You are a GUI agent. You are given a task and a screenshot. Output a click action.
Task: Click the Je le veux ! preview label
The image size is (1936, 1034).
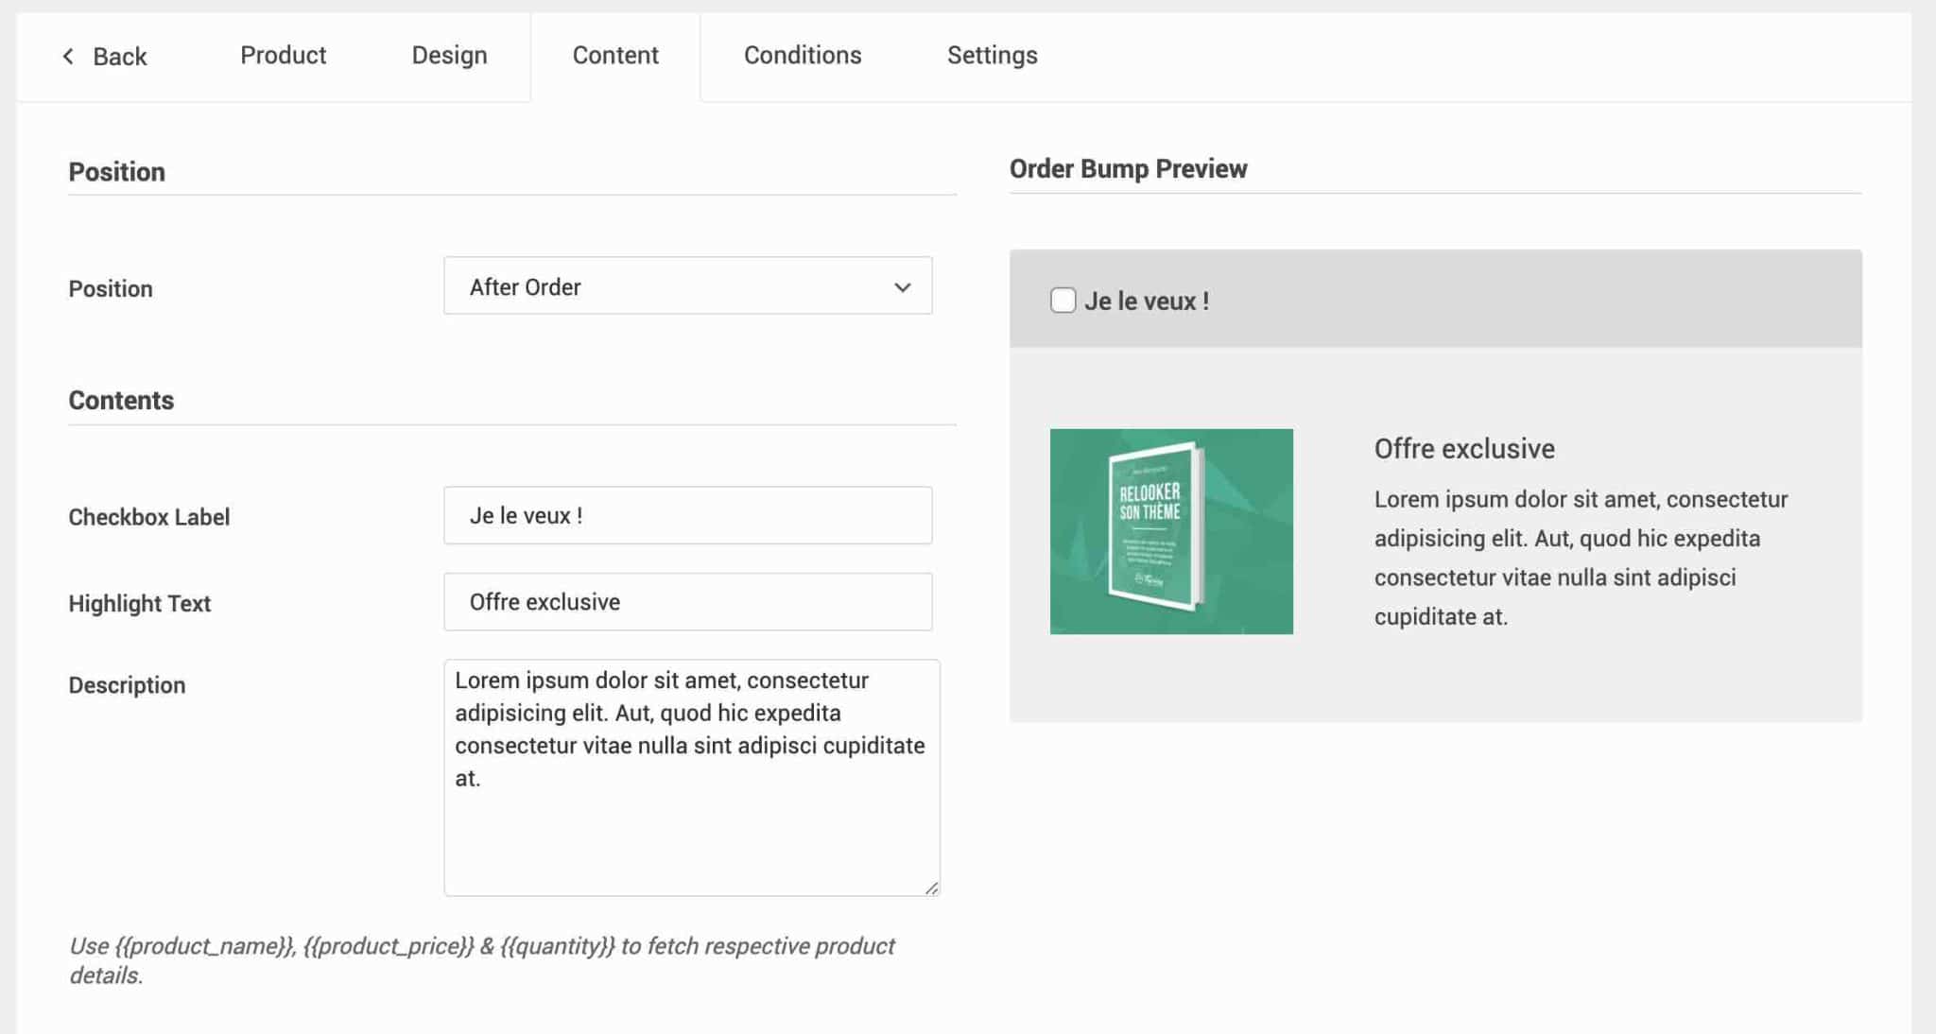[x=1146, y=302]
